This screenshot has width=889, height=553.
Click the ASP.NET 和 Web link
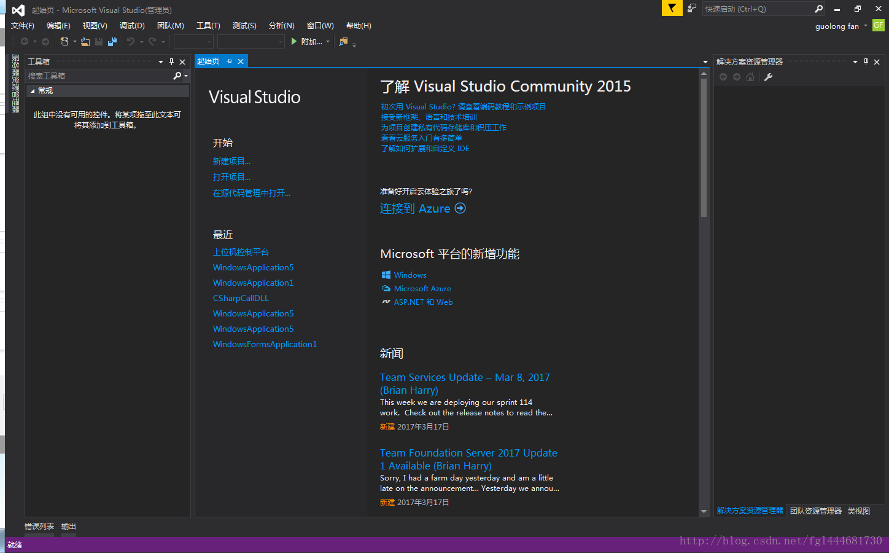[x=424, y=302]
